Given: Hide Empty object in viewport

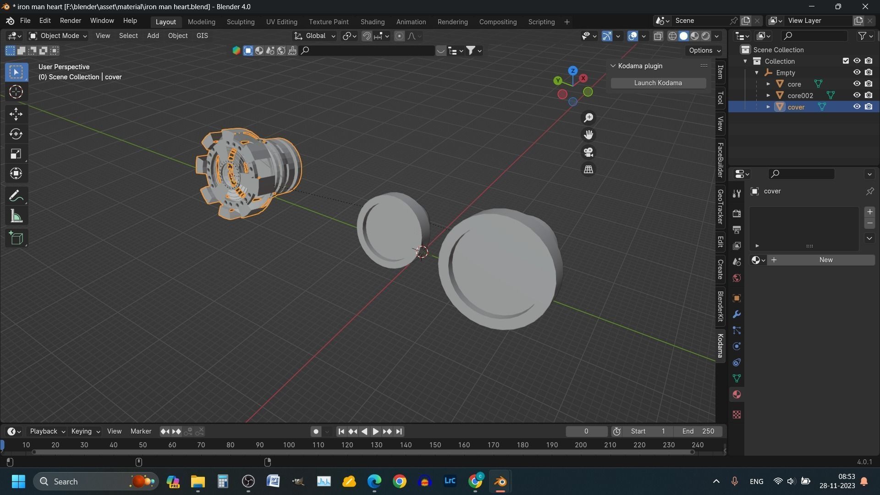Looking at the screenshot, I should 857,72.
